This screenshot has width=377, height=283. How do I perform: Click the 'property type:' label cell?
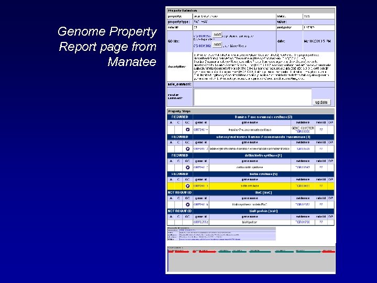click(x=180, y=22)
